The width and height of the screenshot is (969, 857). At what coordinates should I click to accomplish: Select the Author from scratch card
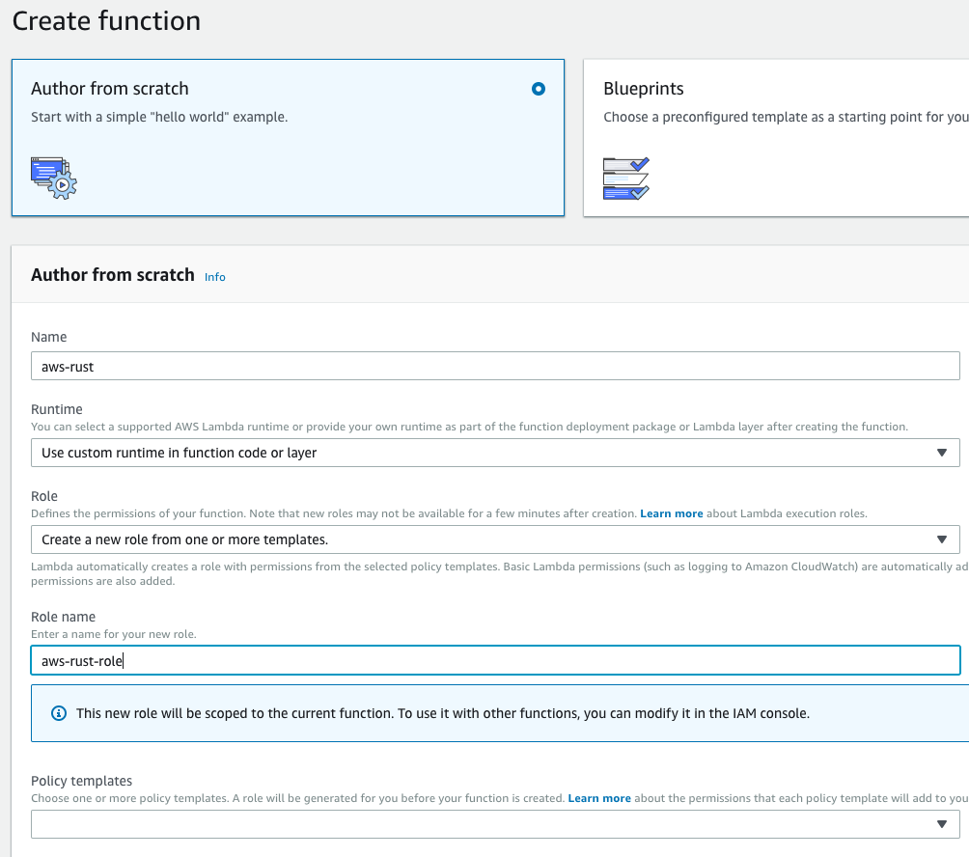coord(288,135)
